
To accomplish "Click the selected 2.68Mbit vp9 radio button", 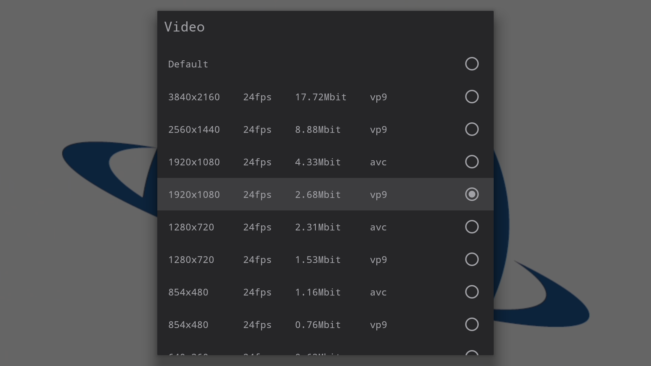I will pyautogui.click(x=472, y=194).
